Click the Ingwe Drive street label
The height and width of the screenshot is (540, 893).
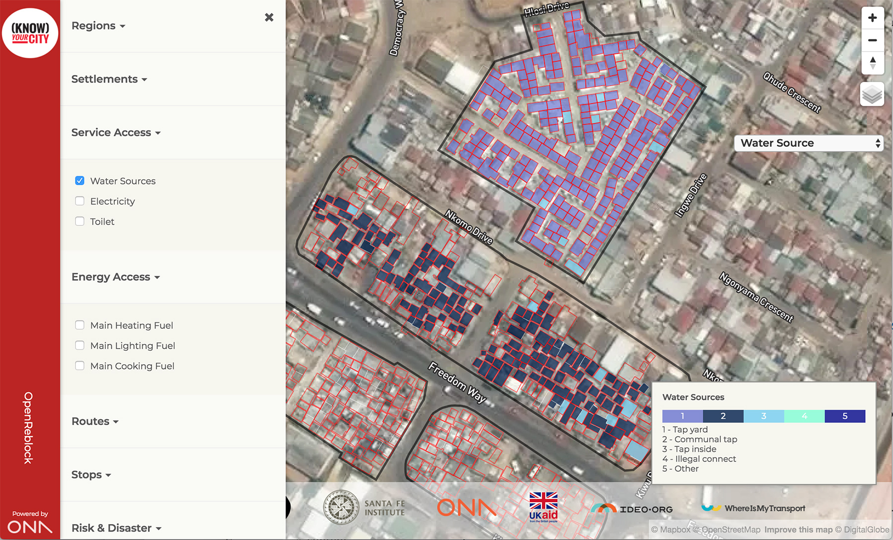click(691, 195)
